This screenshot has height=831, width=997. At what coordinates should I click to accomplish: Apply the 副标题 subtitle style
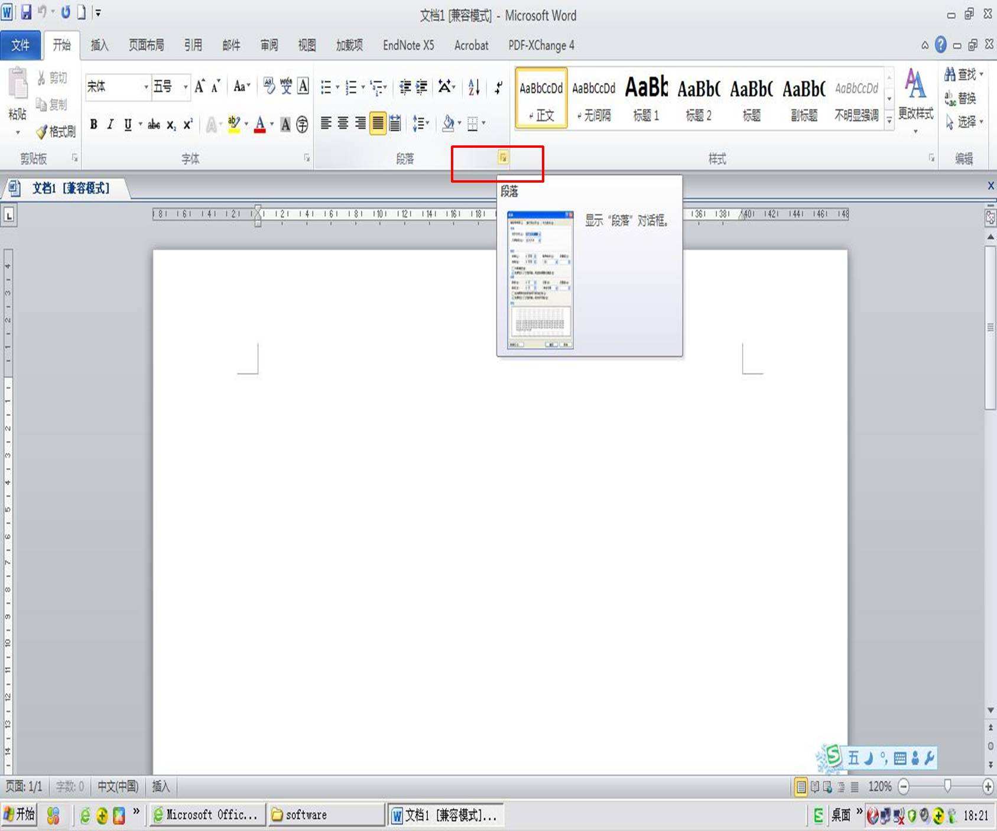click(x=804, y=98)
